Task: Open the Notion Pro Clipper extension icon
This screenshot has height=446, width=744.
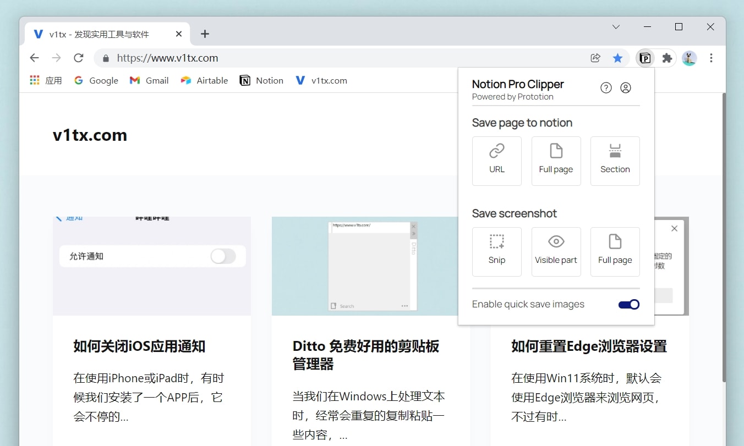Action: (644, 58)
